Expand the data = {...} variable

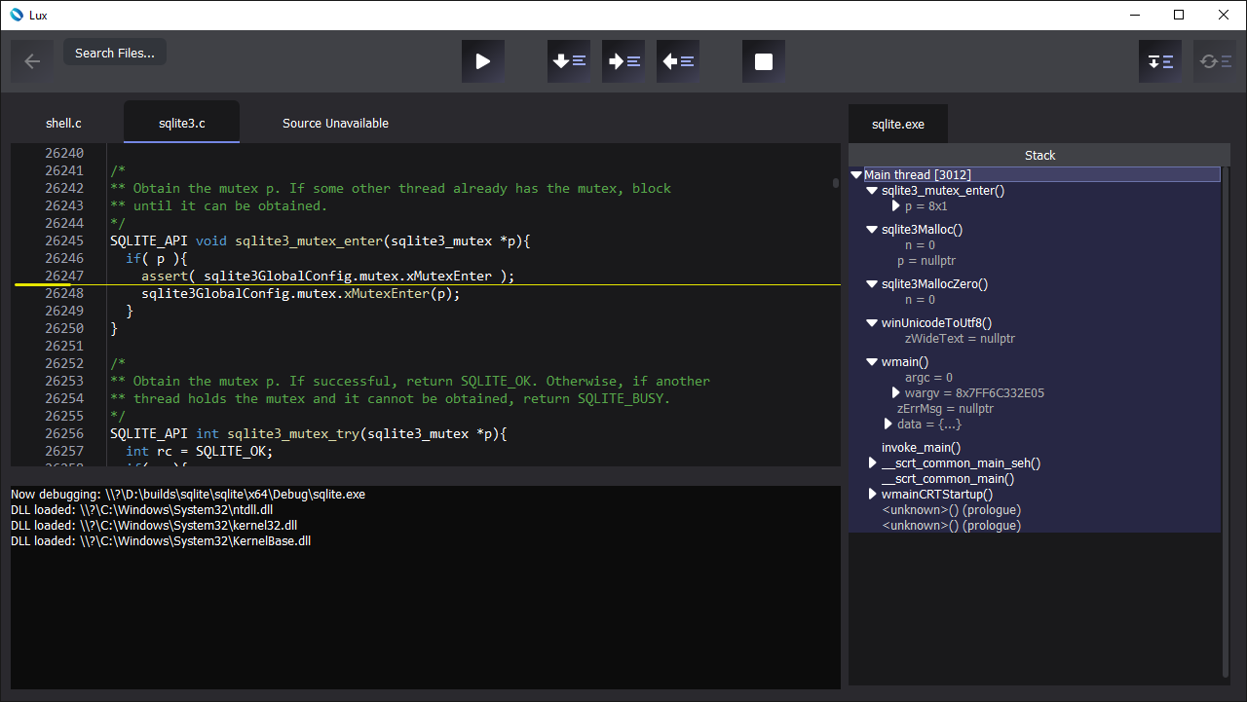(x=888, y=425)
